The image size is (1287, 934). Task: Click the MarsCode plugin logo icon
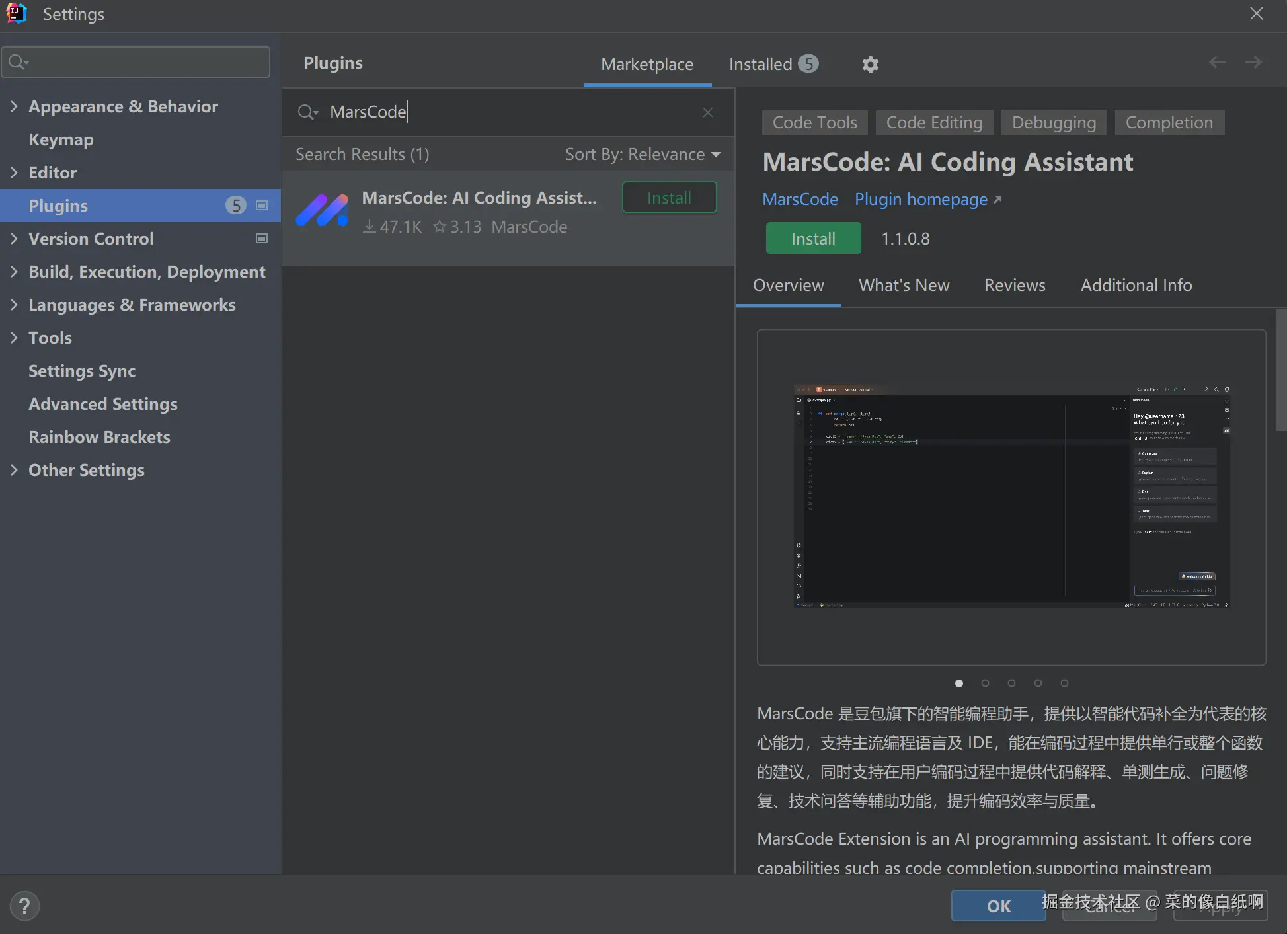[323, 211]
